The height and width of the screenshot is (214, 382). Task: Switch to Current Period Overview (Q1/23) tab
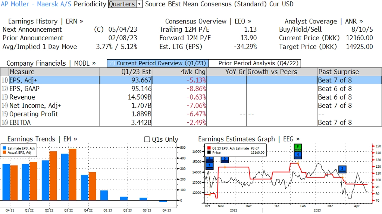pyautogui.click(x=158, y=63)
